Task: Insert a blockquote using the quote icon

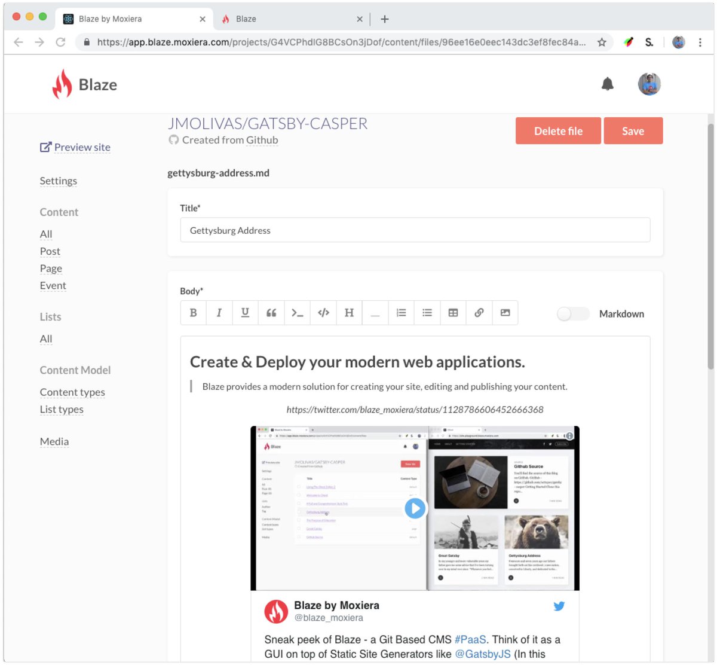Action: 271,313
